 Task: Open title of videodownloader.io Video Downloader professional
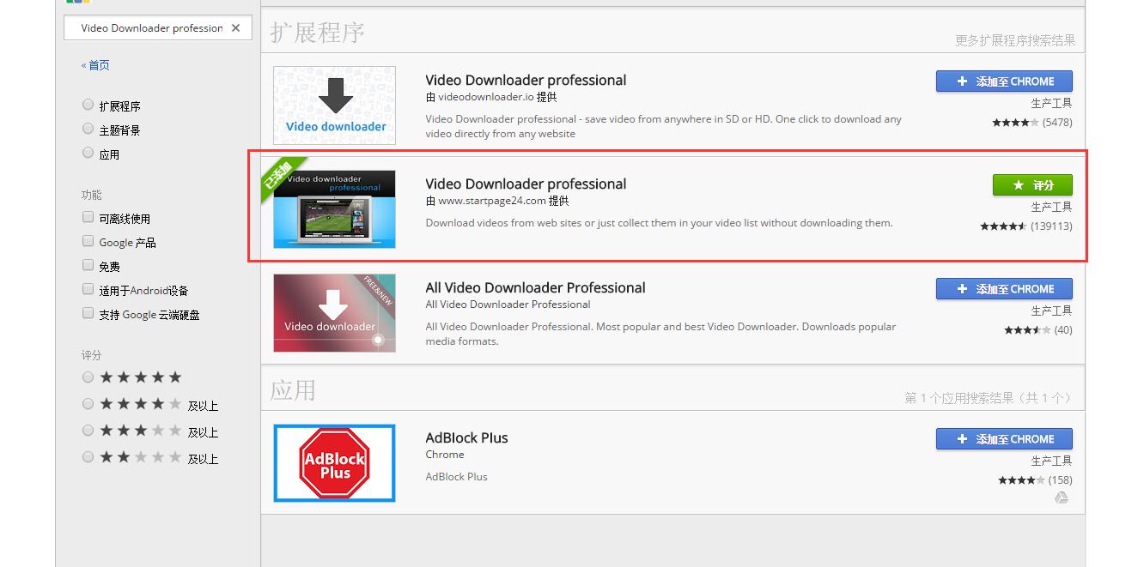click(526, 80)
